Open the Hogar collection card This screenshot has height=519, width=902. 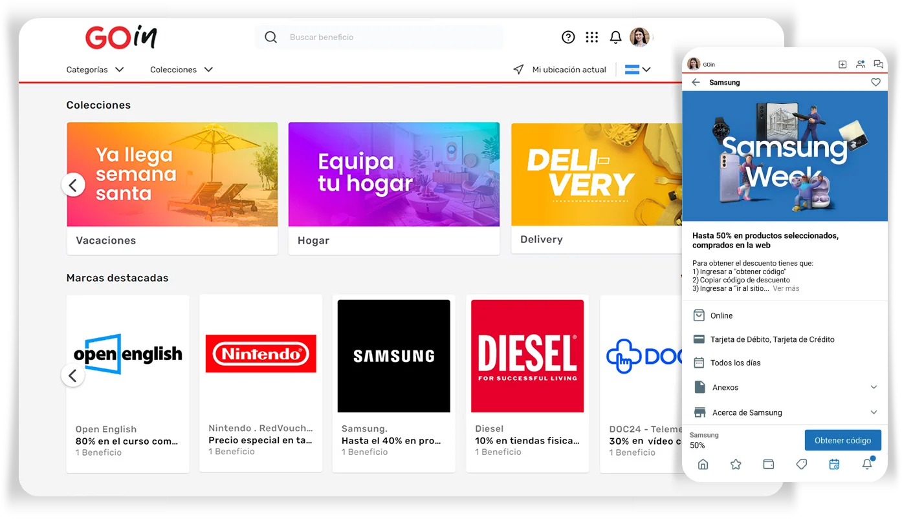[394, 188]
